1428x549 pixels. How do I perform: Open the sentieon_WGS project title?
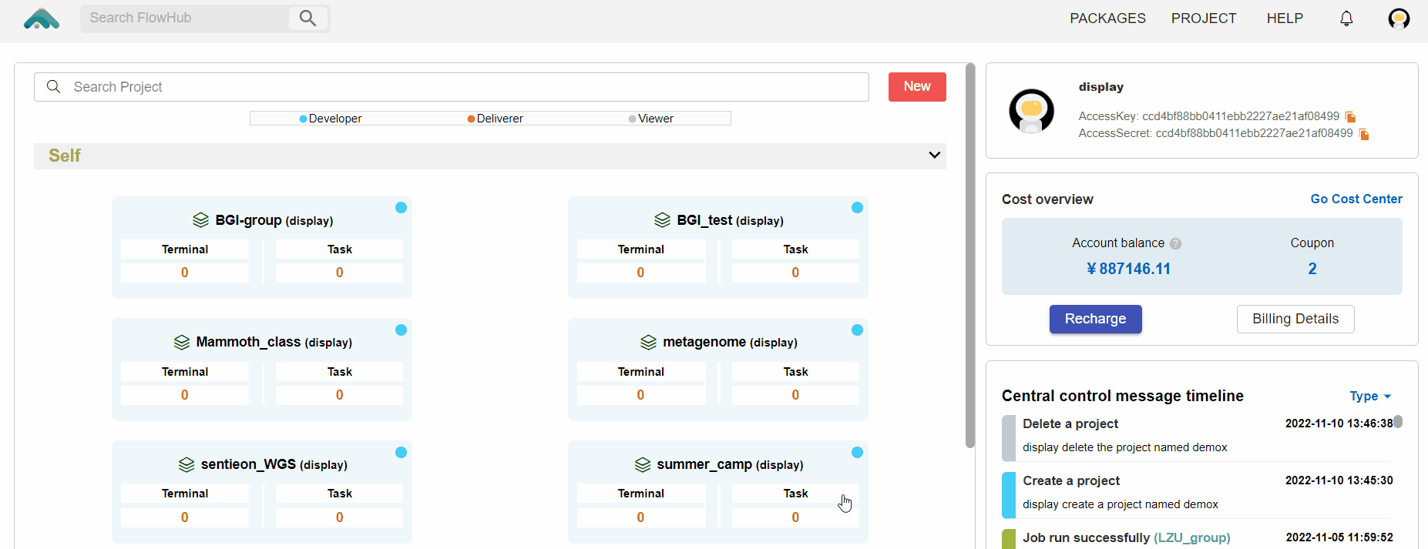pos(274,464)
